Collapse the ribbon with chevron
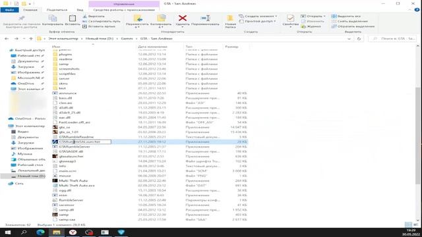This screenshot has width=422, height=237. click(409, 10)
